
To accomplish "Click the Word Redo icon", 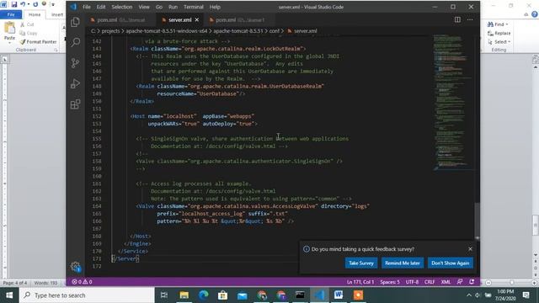I will point(35,4).
